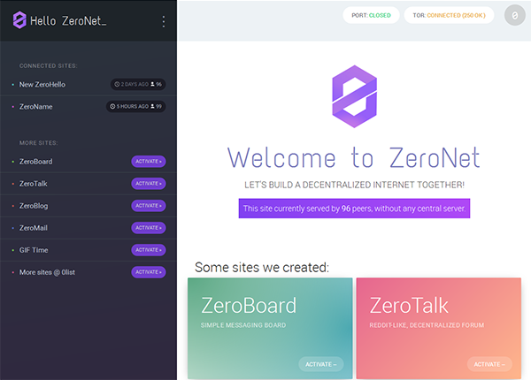Click the MORE SITES: heading

(38, 143)
